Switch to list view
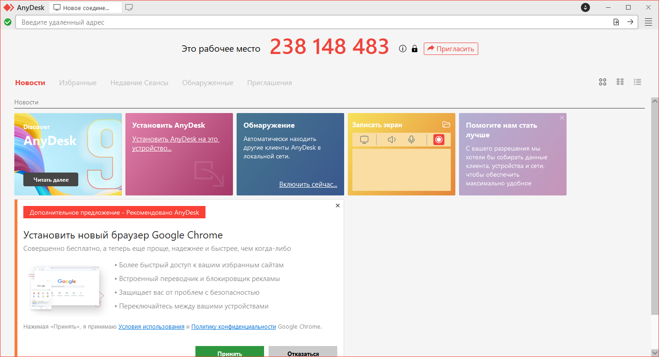 point(637,82)
